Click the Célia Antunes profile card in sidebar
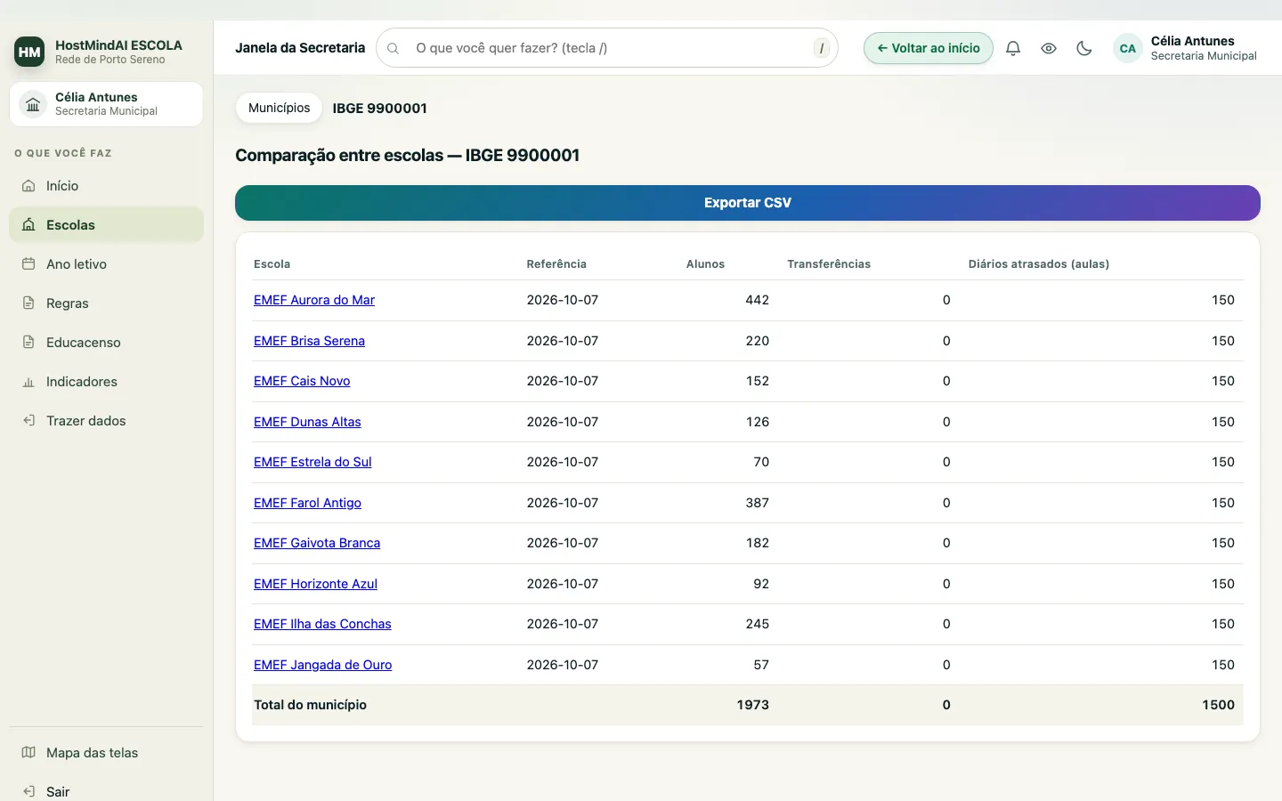 (x=106, y=104)
